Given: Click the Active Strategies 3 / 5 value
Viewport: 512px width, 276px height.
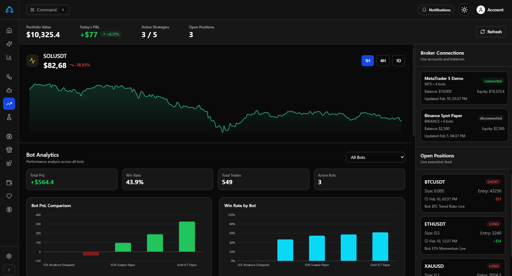Looking at the screenshot, I should 149,35.
